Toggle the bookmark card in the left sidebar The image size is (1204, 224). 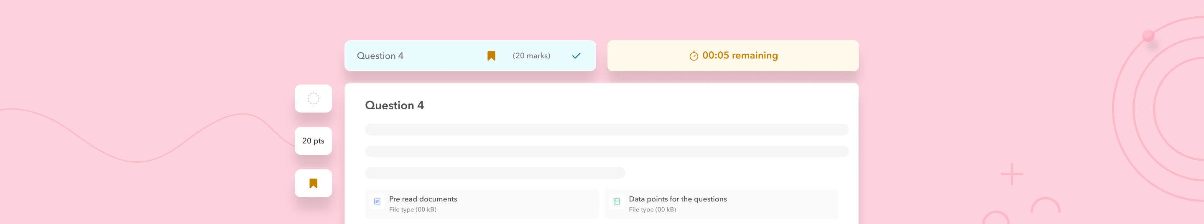[313, 184]
